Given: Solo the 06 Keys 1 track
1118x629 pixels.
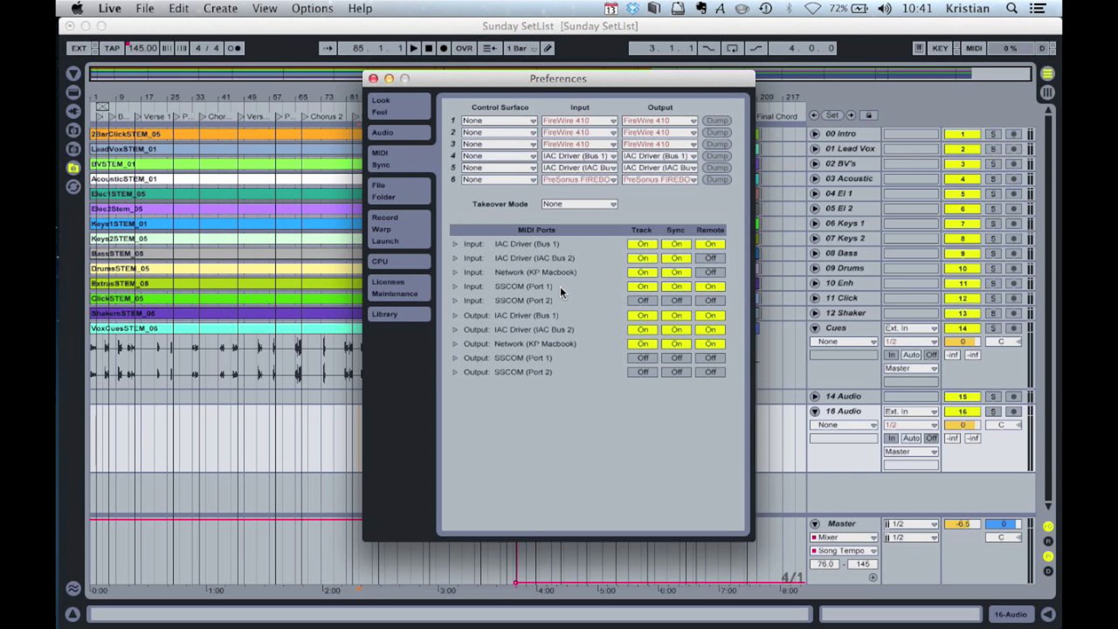Looking at the screenshot, I should click(993, 224).
